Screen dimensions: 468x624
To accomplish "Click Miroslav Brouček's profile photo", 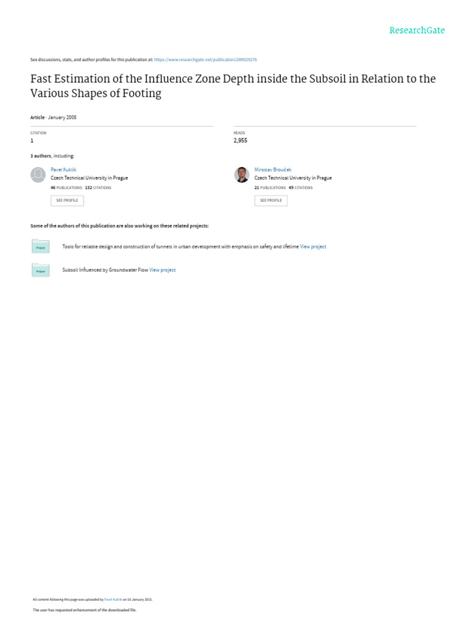I will point(241,175).
